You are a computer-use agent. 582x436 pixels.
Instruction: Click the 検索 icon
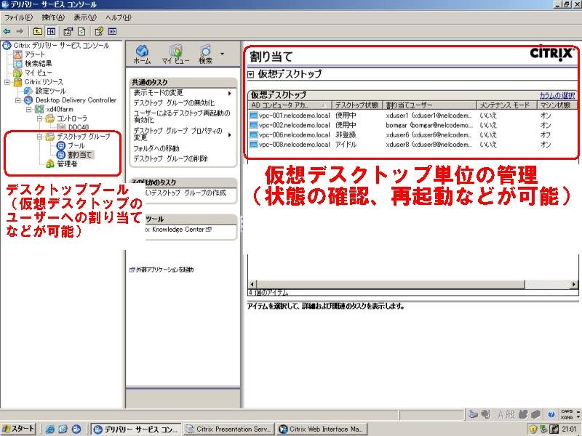[x=205, y=54]
